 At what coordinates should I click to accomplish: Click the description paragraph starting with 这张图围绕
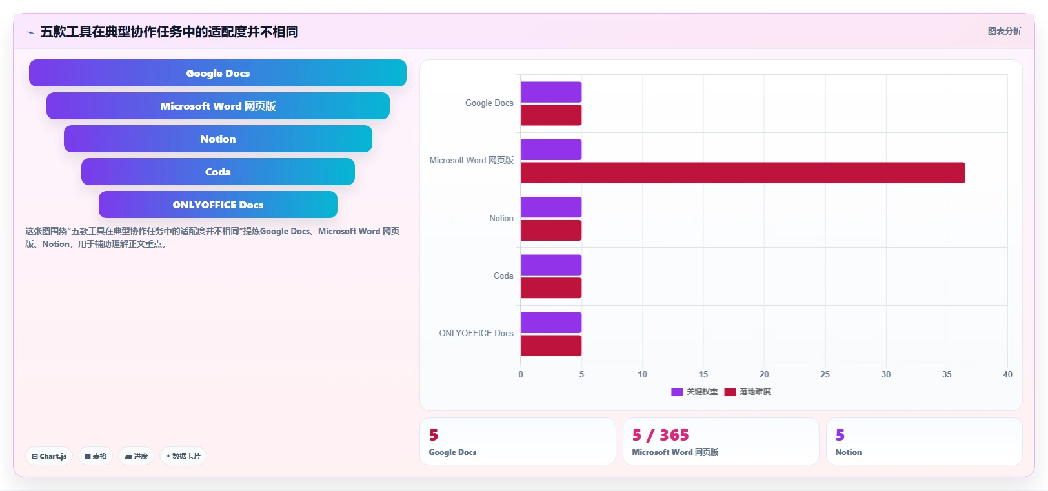coord(212,237)
